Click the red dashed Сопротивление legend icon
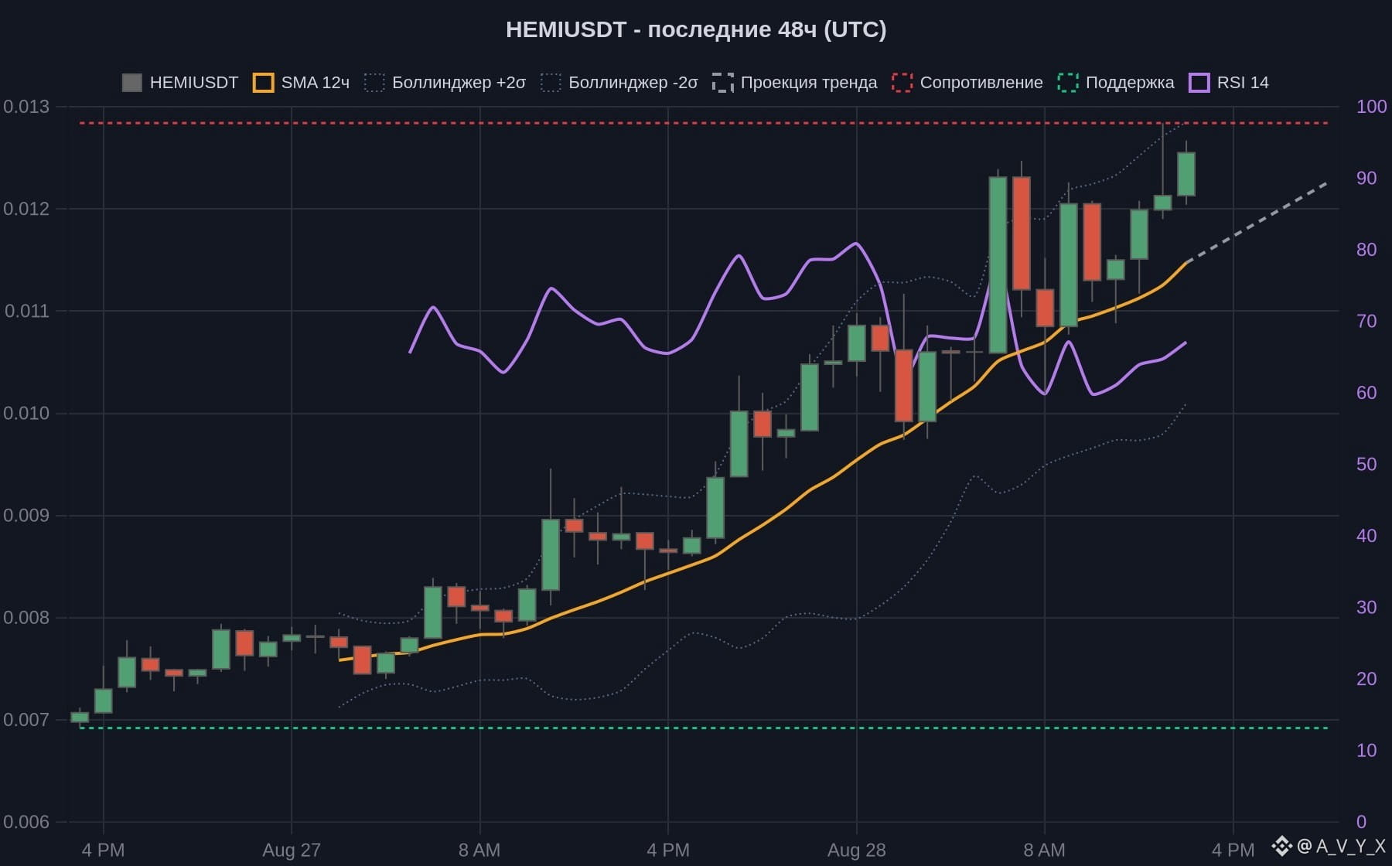 [x=902, y=83]
